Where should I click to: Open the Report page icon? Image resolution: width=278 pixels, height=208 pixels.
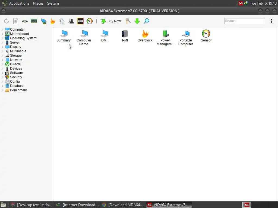(x=15, y=21)
